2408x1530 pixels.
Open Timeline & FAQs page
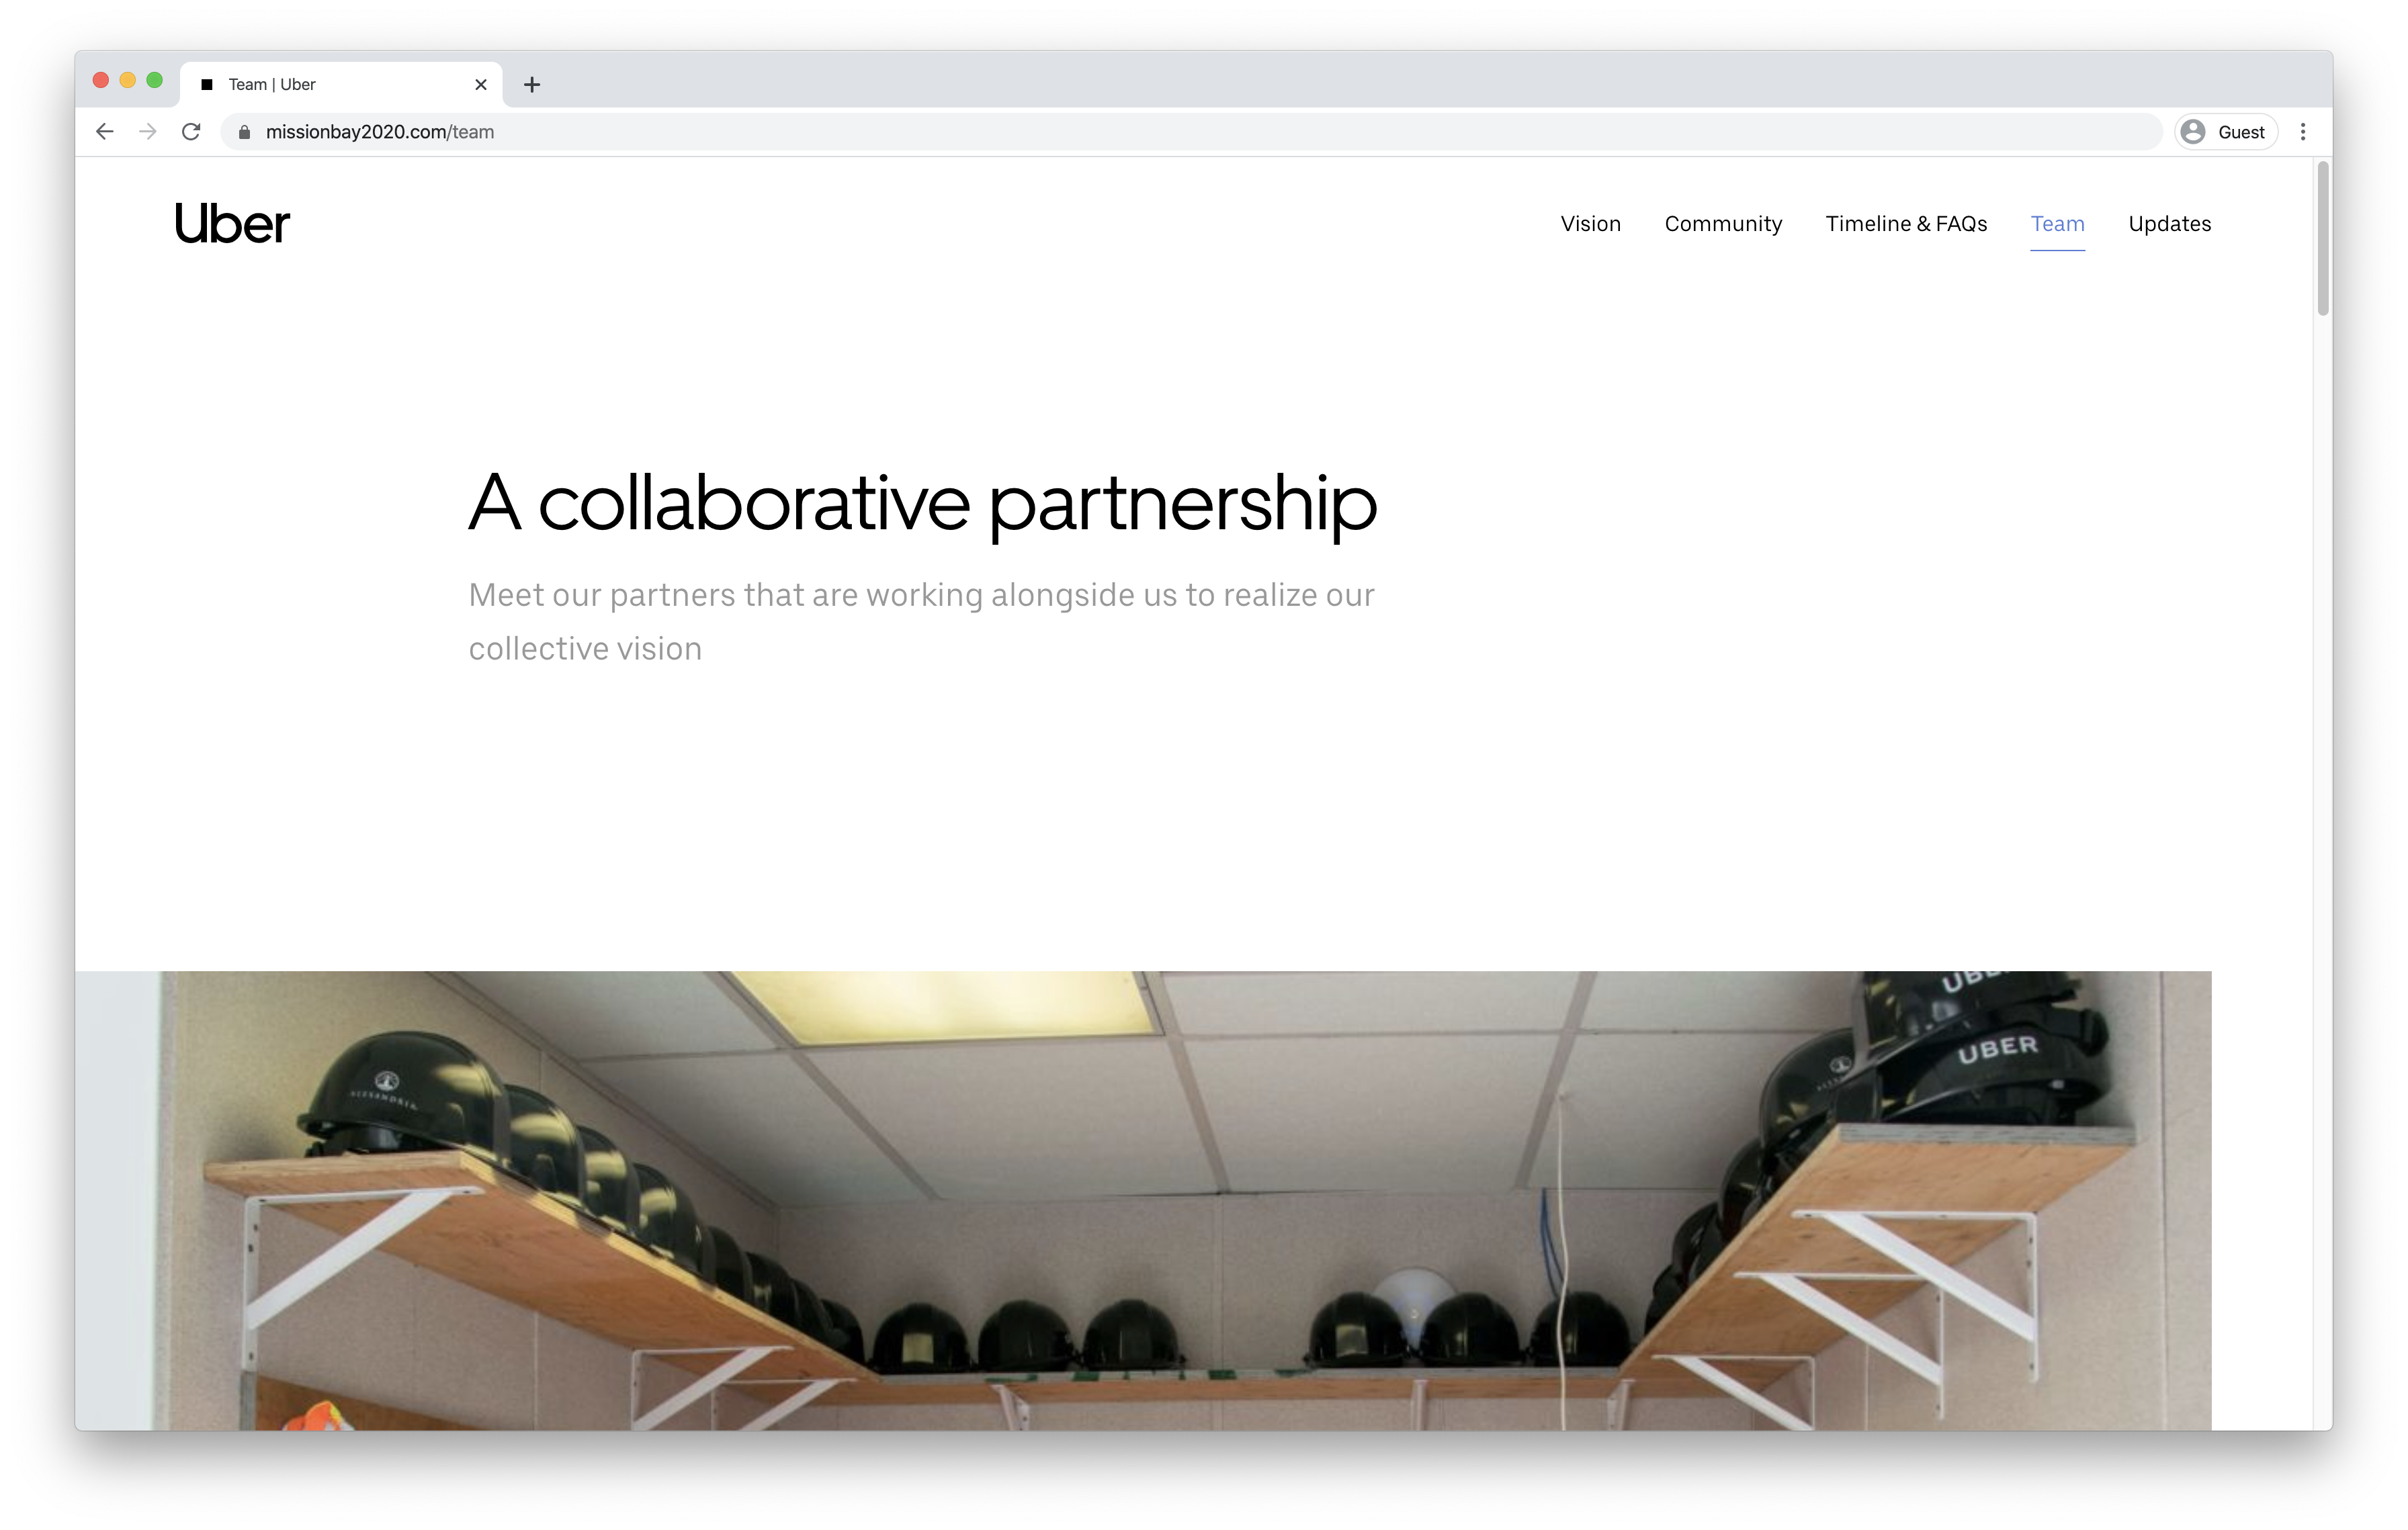[1906, 224]
